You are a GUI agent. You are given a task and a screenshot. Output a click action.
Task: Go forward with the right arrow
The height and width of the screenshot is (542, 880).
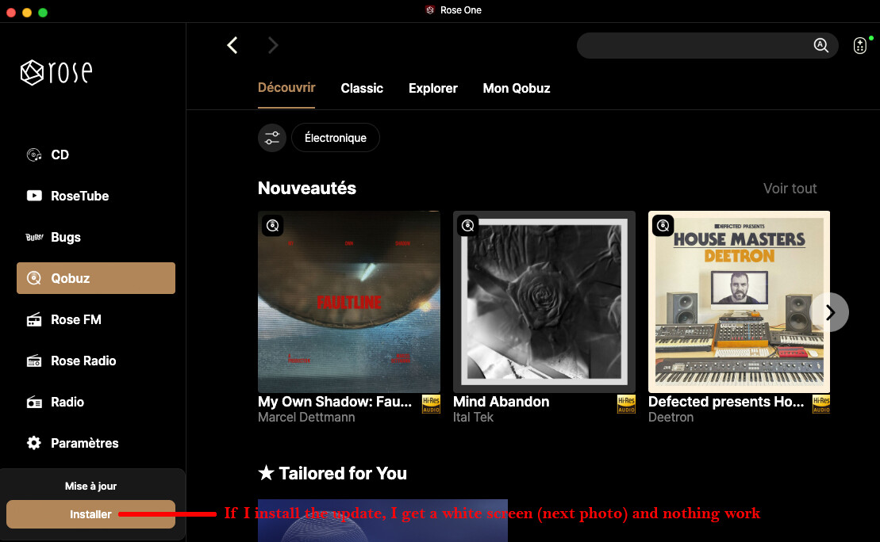(273, 45)
